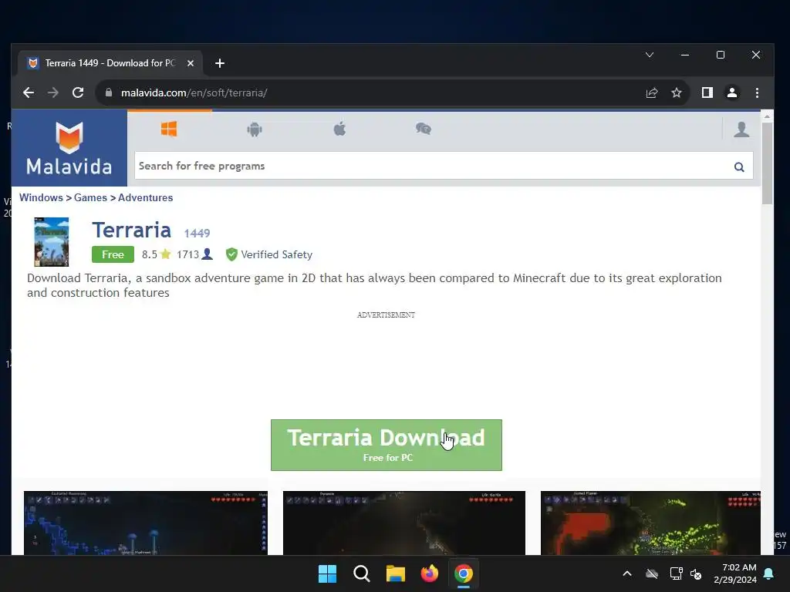The width and height of the screenshot is (790, 592).
Task: Open the Malavida user account icon
Action: point(741,129)
